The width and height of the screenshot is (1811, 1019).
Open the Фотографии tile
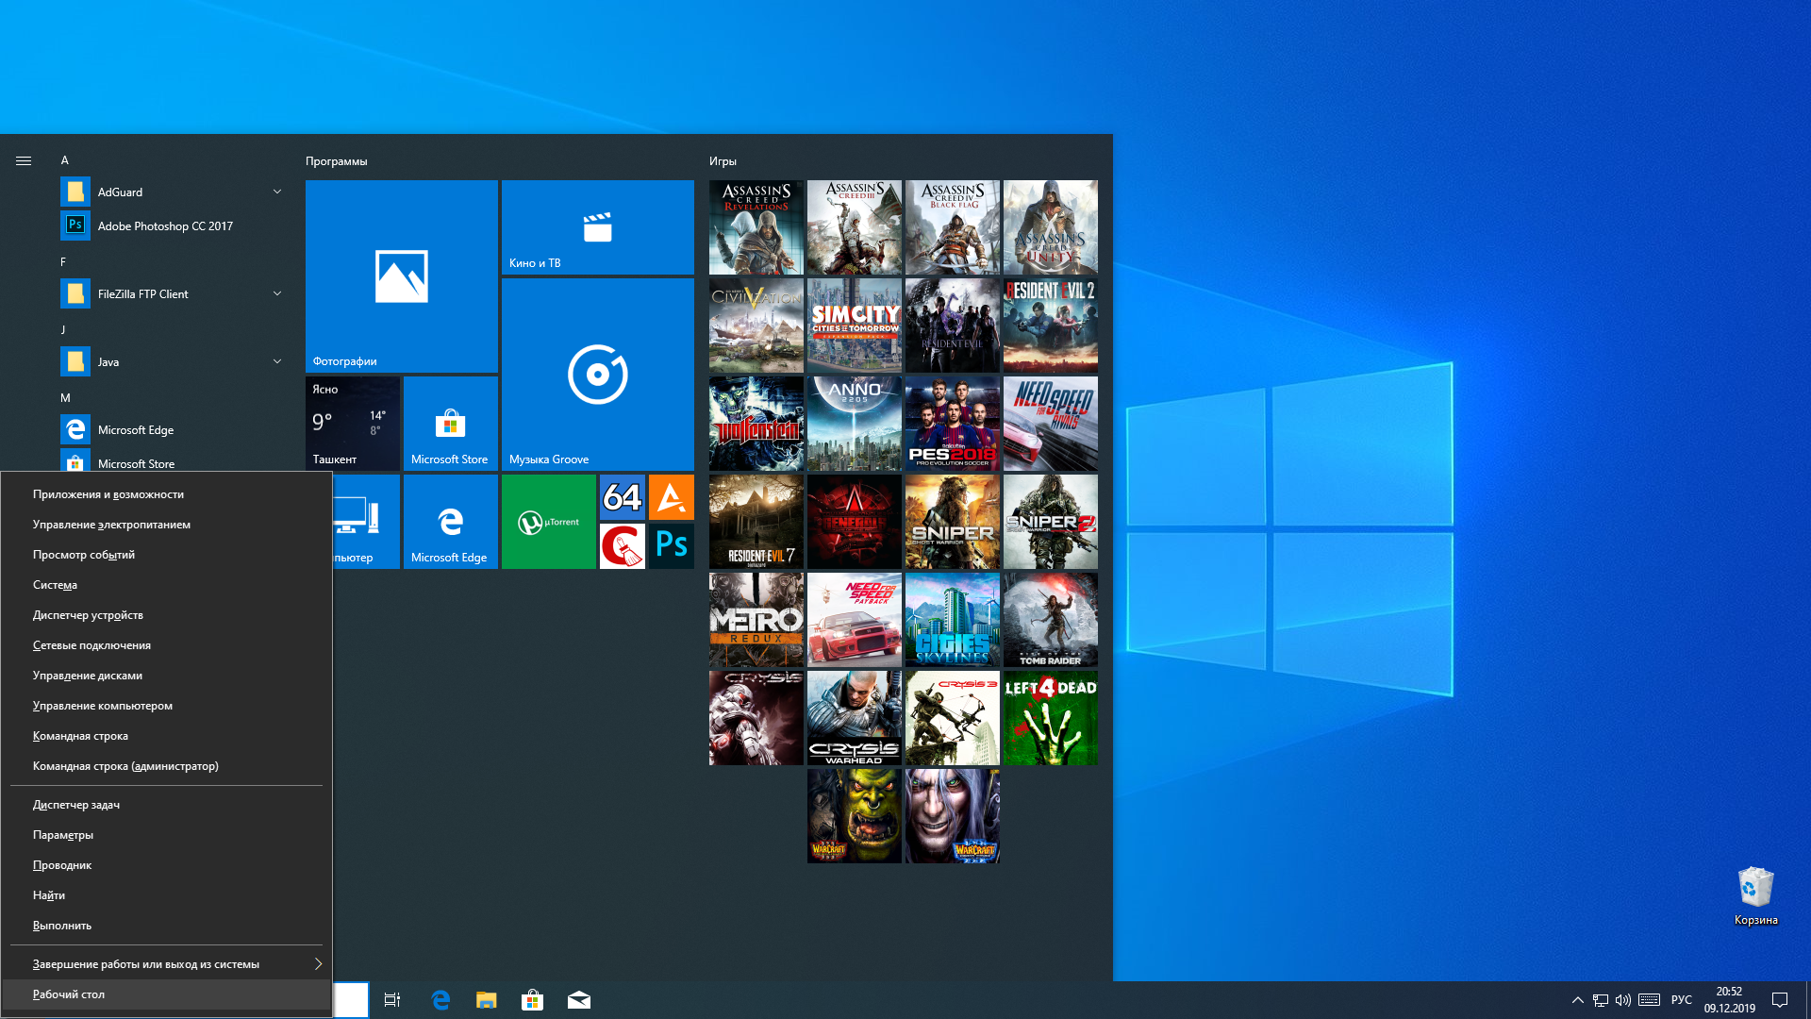click(402, 276)
